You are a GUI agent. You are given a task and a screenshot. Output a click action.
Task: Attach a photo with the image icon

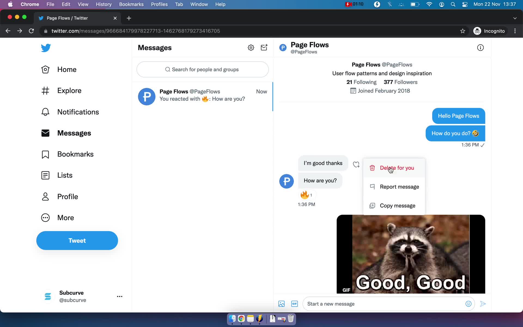(x=281, y=304)
